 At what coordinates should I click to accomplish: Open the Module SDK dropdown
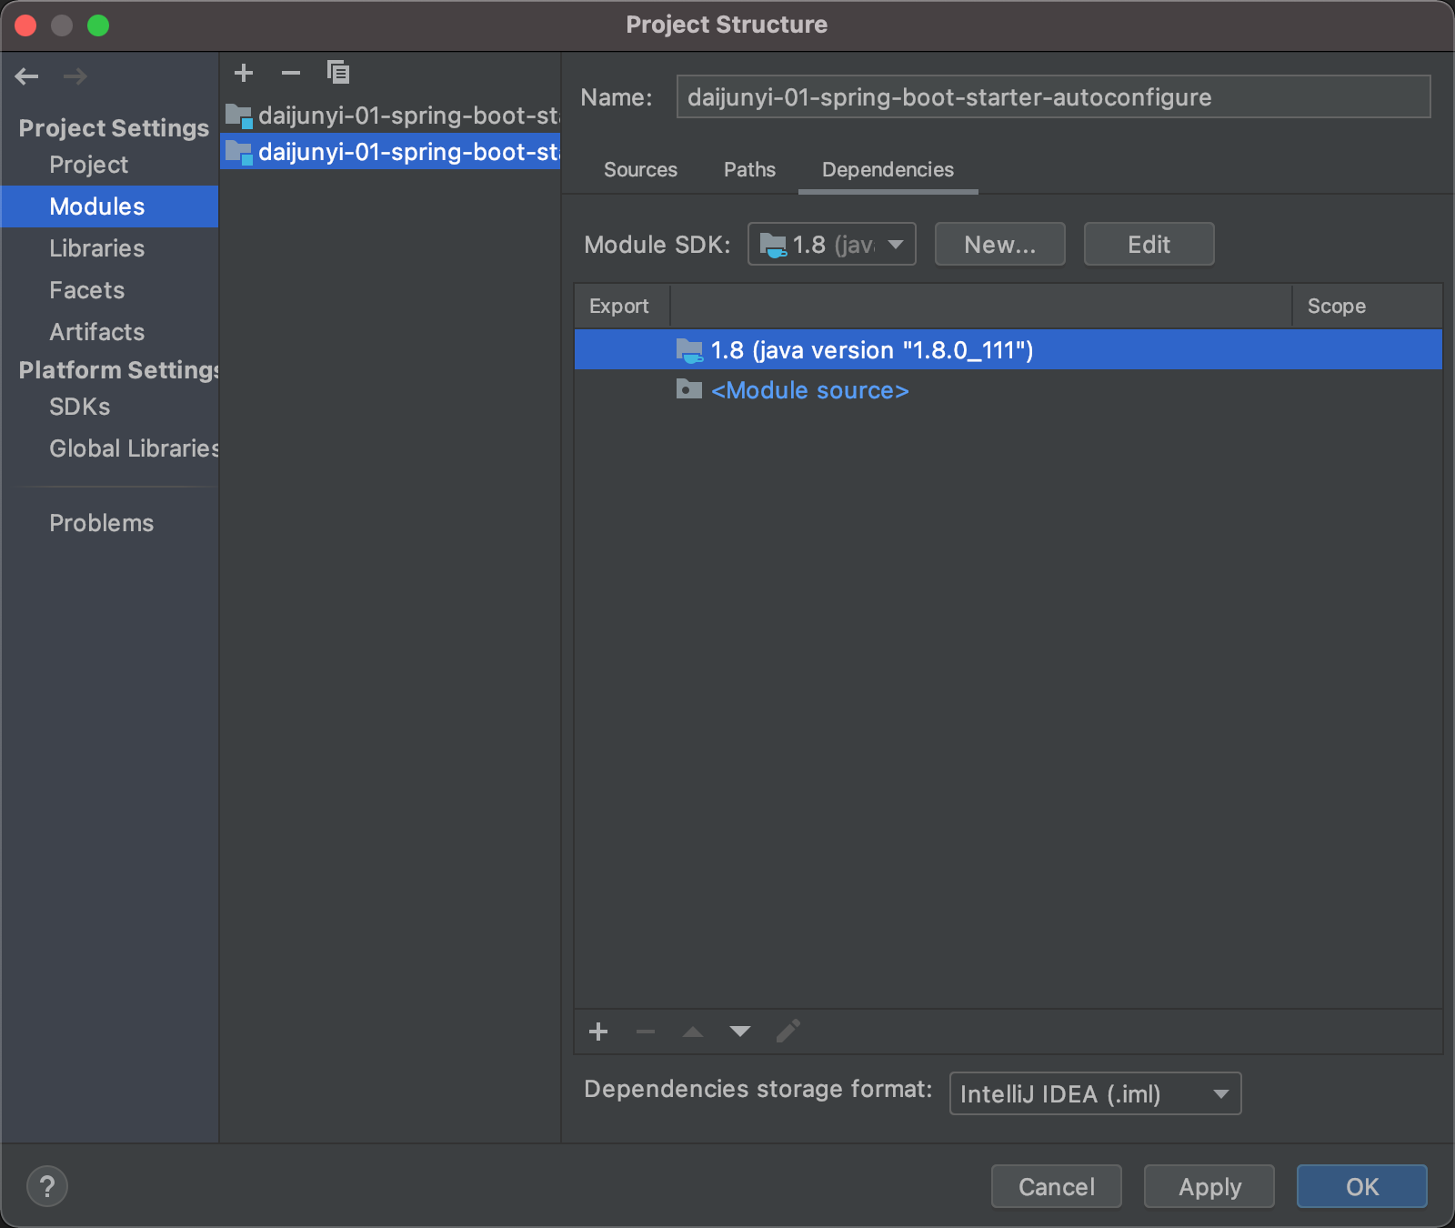[832, 244]
